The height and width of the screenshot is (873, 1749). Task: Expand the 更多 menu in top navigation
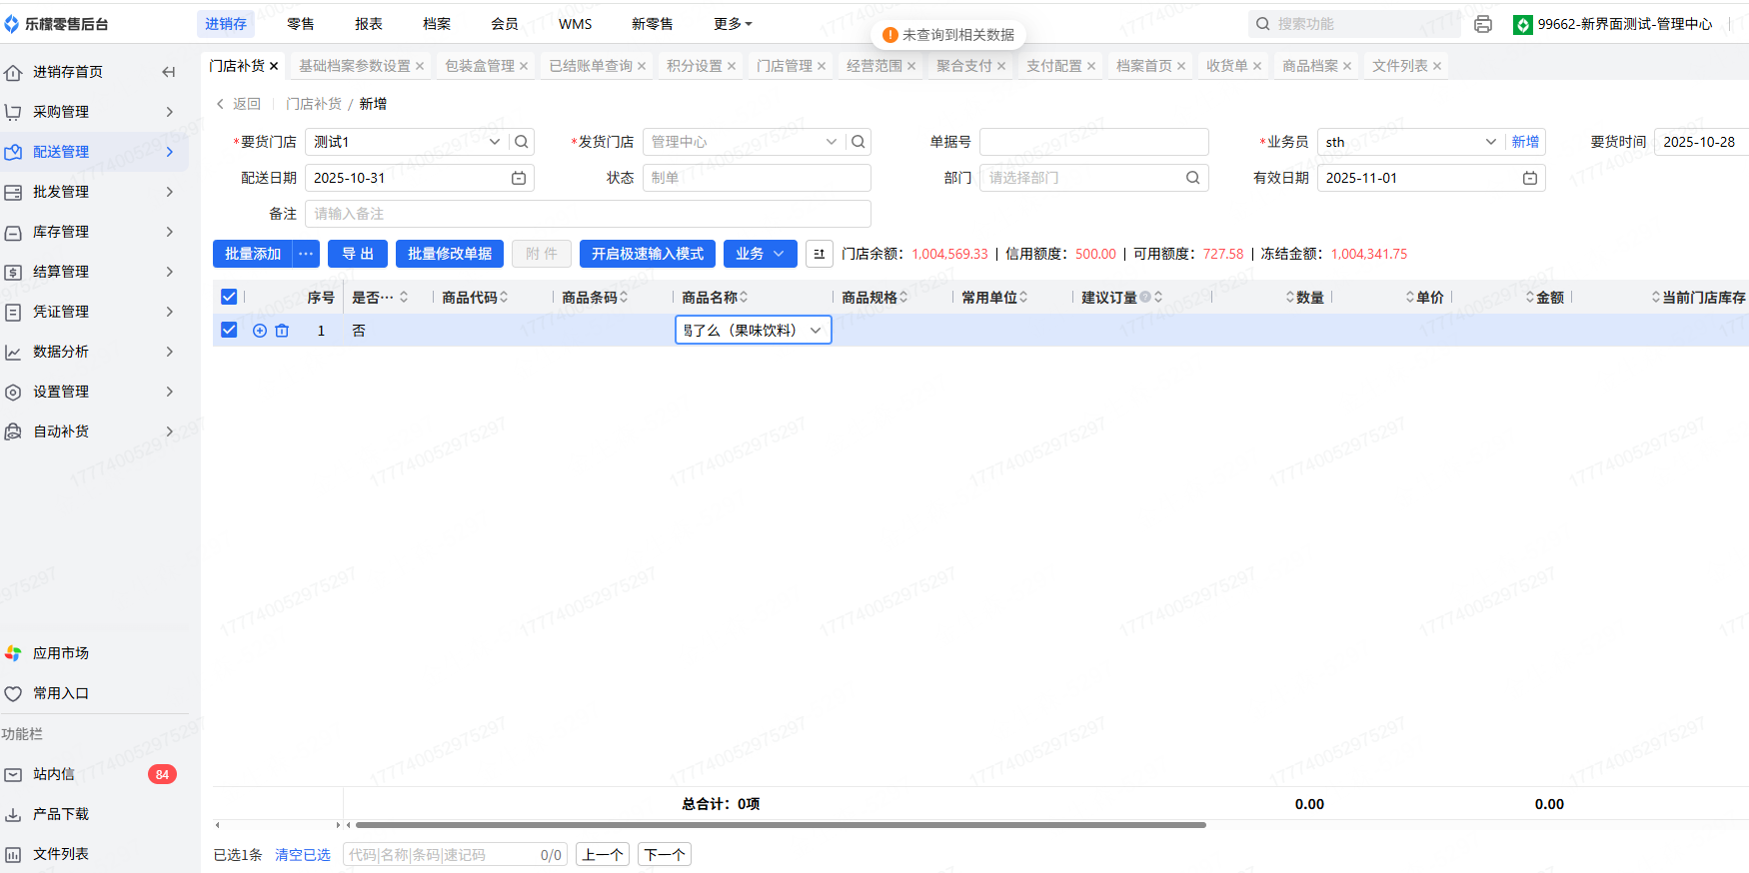point(733,24)
